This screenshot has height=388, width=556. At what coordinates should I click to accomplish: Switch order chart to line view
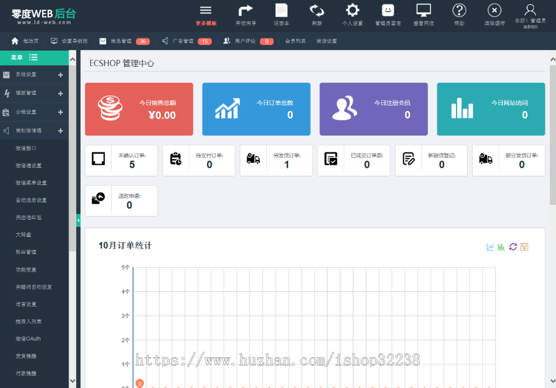coord(490,246)
